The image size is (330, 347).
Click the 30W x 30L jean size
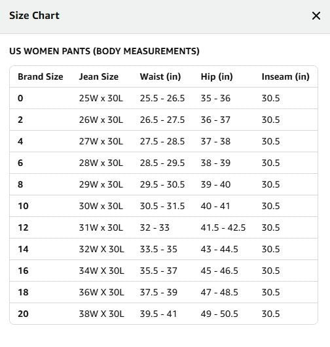(101, 206)
